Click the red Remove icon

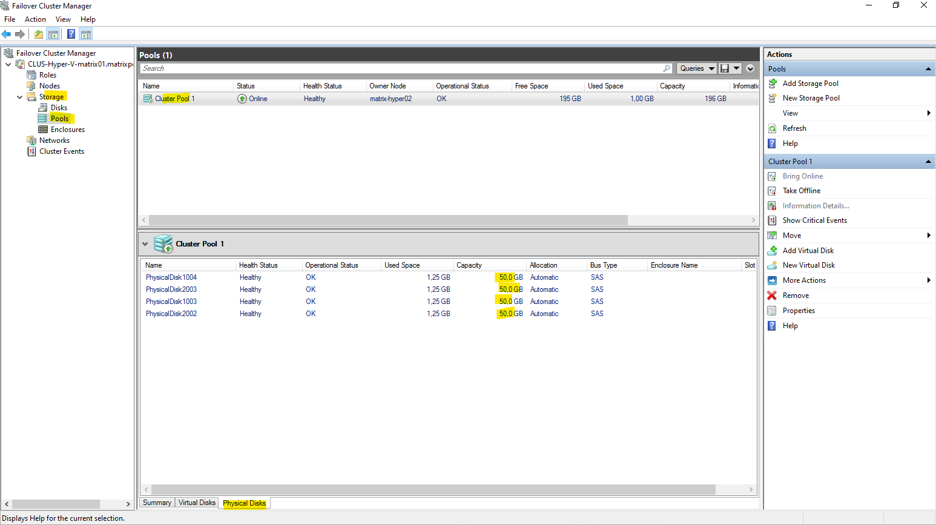point(772,296)
